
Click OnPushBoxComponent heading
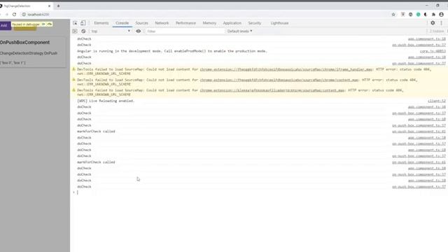coord(25,42)
